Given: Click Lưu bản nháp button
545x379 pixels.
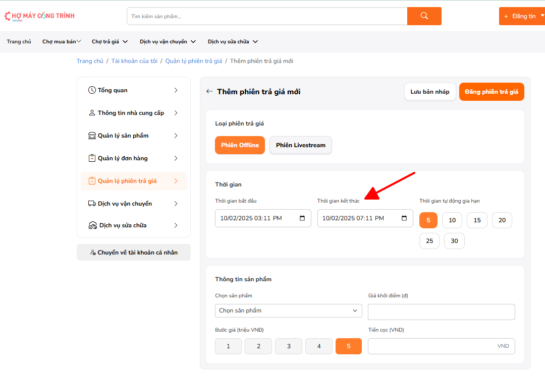Looking at the screenshot, I should click(430, 92).
